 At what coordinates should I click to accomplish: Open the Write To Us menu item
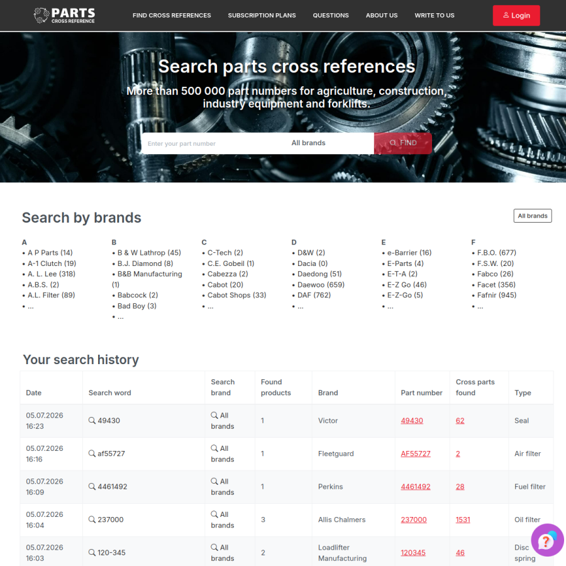click(434, 16)
